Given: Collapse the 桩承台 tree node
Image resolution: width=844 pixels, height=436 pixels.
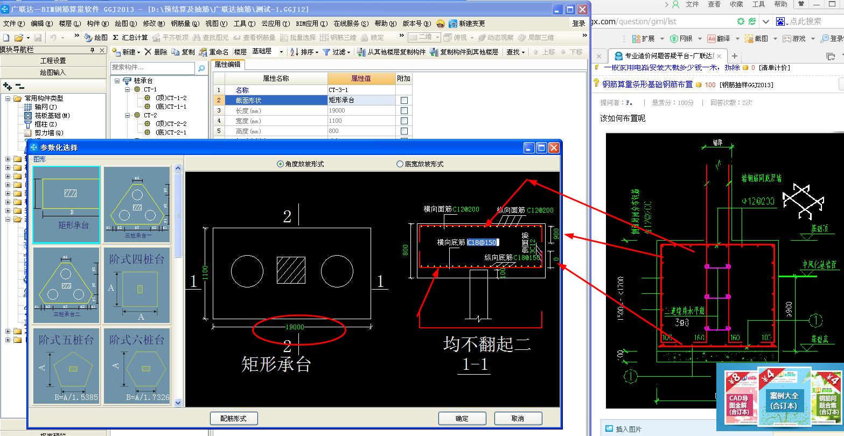Looking at the screenshot, I should (x=117, y=81).
